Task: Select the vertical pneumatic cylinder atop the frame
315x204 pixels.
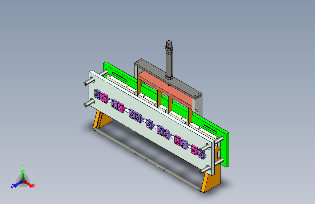Action: tap(169, 60)
